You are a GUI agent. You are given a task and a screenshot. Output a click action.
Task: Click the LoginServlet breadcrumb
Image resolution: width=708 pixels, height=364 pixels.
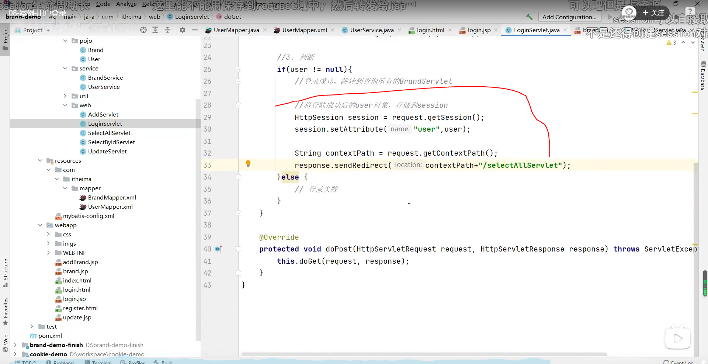188,17
